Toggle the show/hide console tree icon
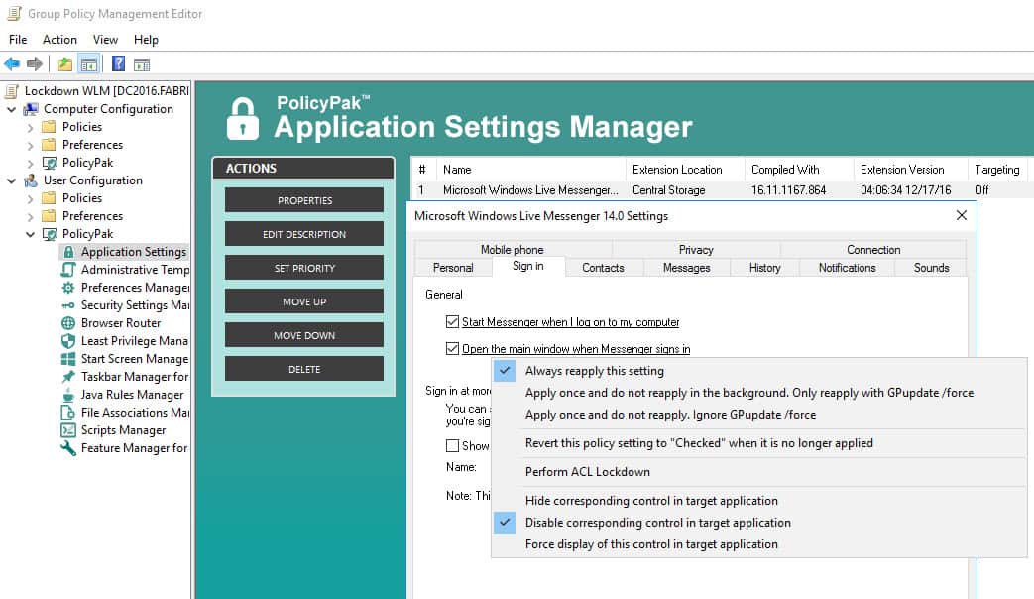This screenshot has width=1034, height=599. (x=88, y=64)
